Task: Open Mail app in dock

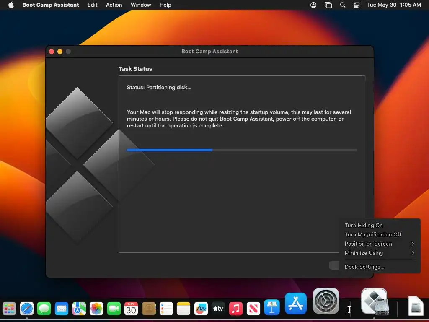Action: coord(62,309)
